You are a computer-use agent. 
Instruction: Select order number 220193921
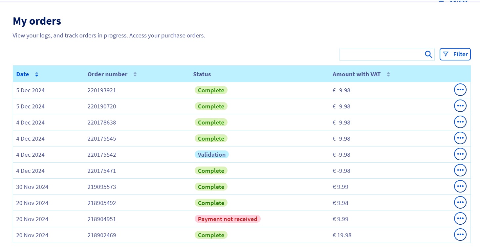click(x=102, y=90)
